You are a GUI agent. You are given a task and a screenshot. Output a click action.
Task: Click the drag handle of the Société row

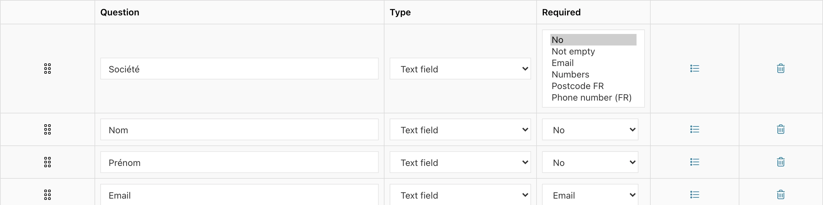[x=48, y=69]
